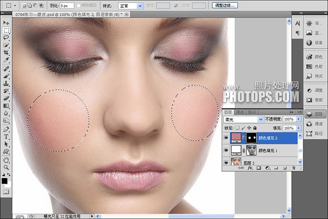
Task: Select the Lasso tool
Action: coord(6,38)
